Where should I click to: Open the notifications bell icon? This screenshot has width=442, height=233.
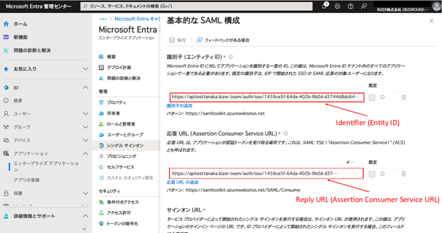pos(324,6)
